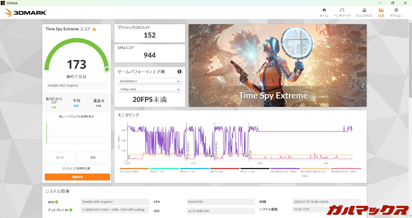The image size is (412, 218).
Task: Open the 1440p Ultra resolution dropdown
Action: point(150,89)
